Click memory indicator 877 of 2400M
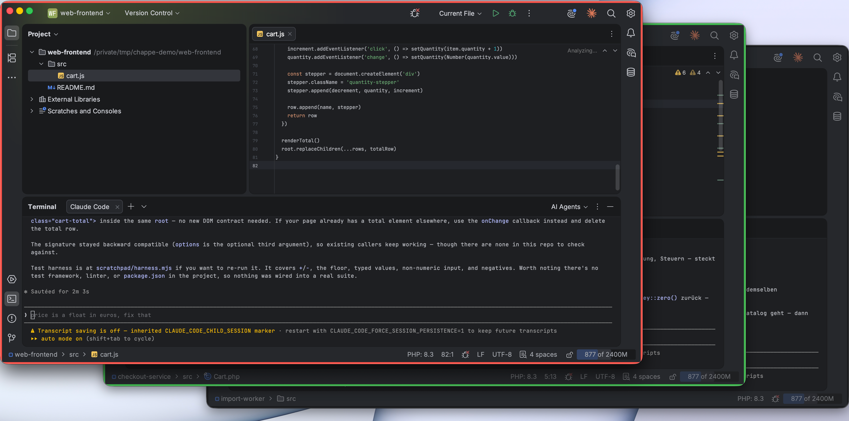This screenshot has width=849, height=421. pos(606,354)
